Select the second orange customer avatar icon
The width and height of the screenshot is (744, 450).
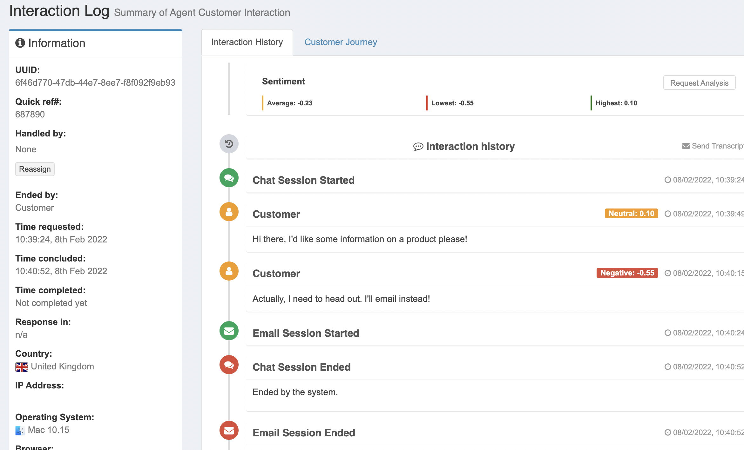(x=229, y=271)
